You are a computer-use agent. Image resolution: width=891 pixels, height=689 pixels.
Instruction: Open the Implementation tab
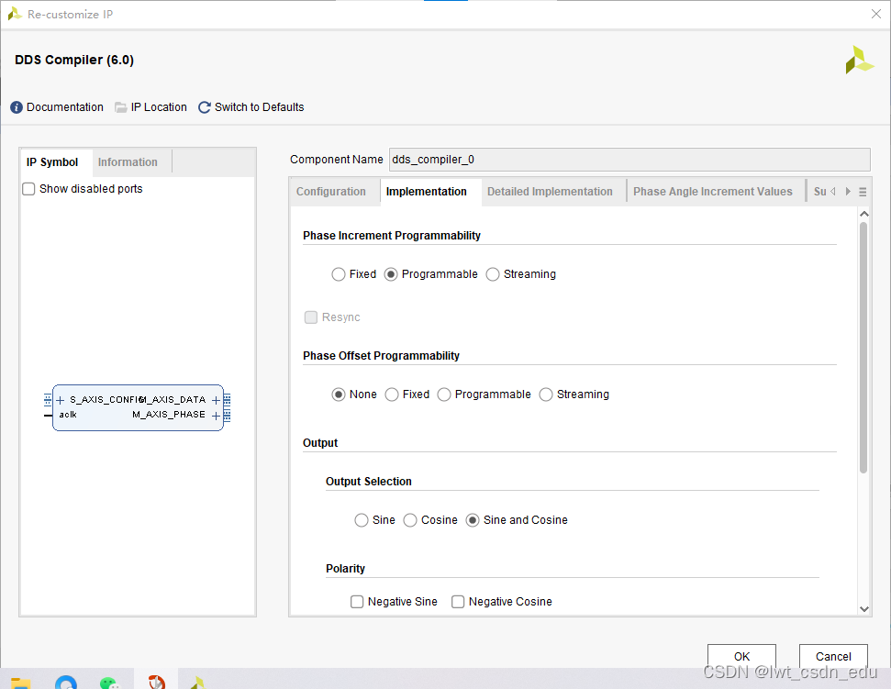click(x=427, y=192)
